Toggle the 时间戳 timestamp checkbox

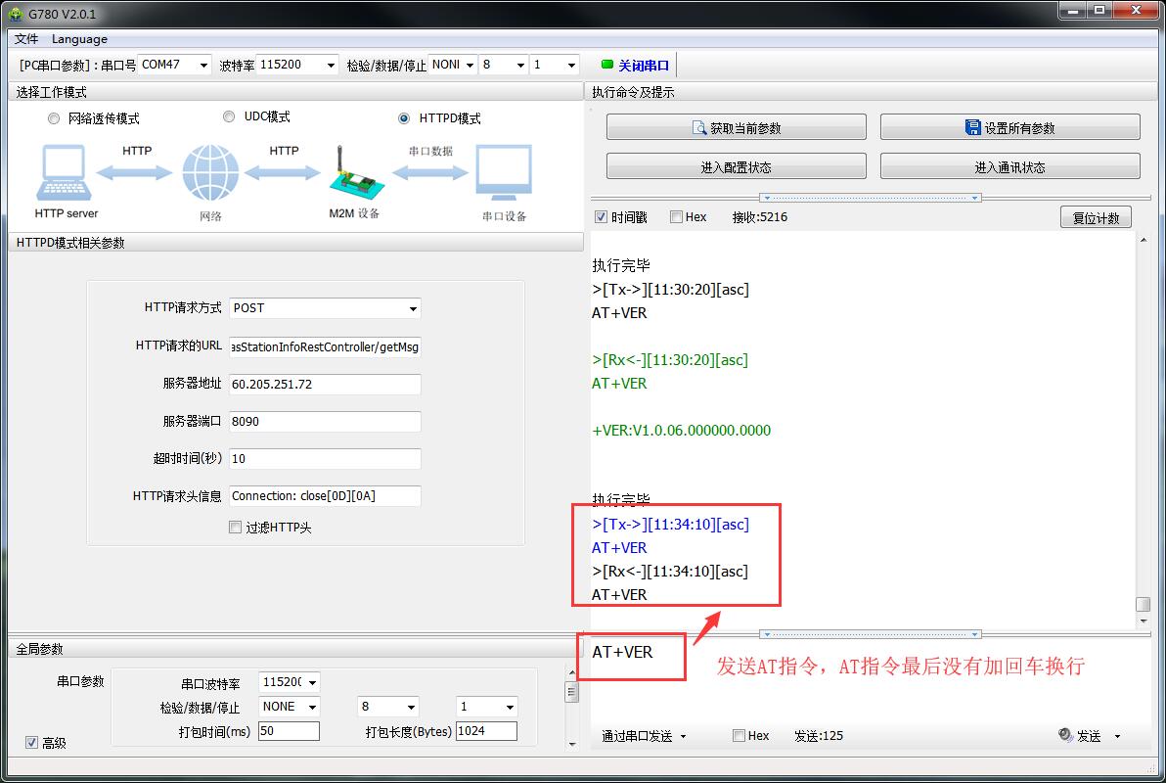click(601, 217)
